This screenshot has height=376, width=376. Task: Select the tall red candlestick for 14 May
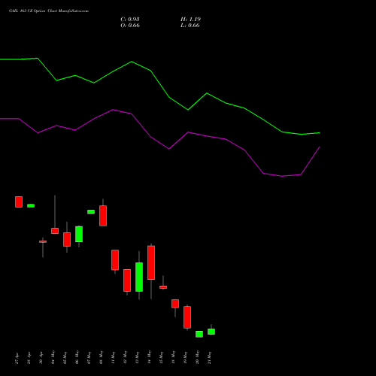(151, 262)
